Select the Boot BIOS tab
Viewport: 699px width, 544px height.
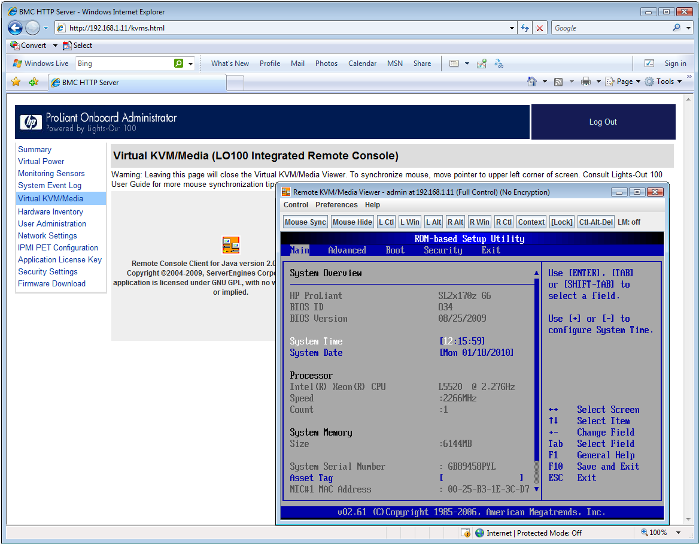pos(395,250)
